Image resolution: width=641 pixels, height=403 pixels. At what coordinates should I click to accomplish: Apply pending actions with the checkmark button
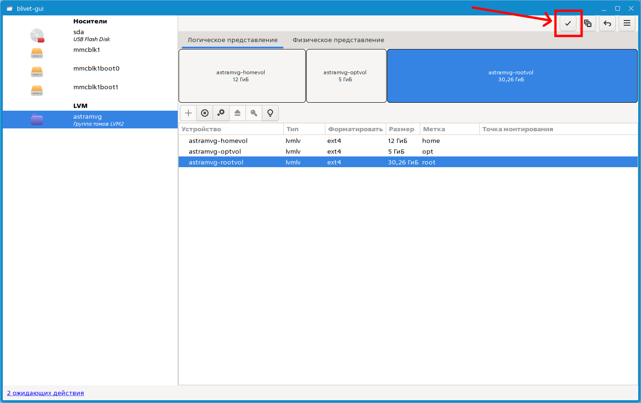tap(568, 23)
